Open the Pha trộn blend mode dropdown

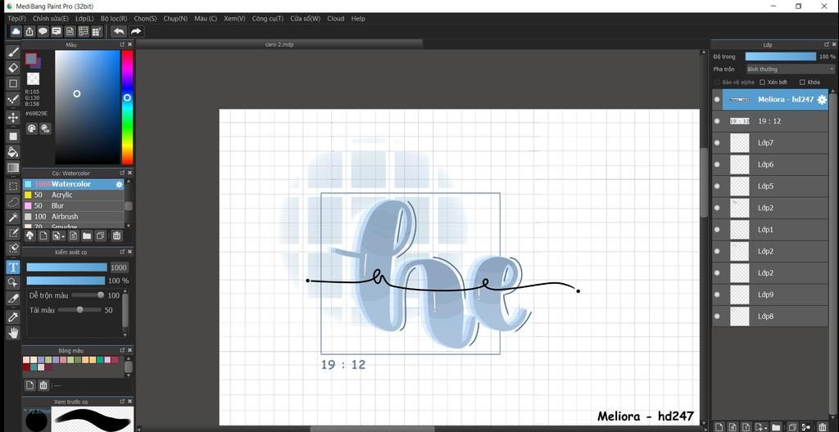pyautogui.click(x=791, y=69)
